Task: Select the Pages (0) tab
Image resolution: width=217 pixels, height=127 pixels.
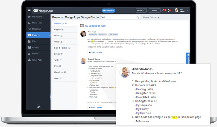Action: [x=65, y=29]
